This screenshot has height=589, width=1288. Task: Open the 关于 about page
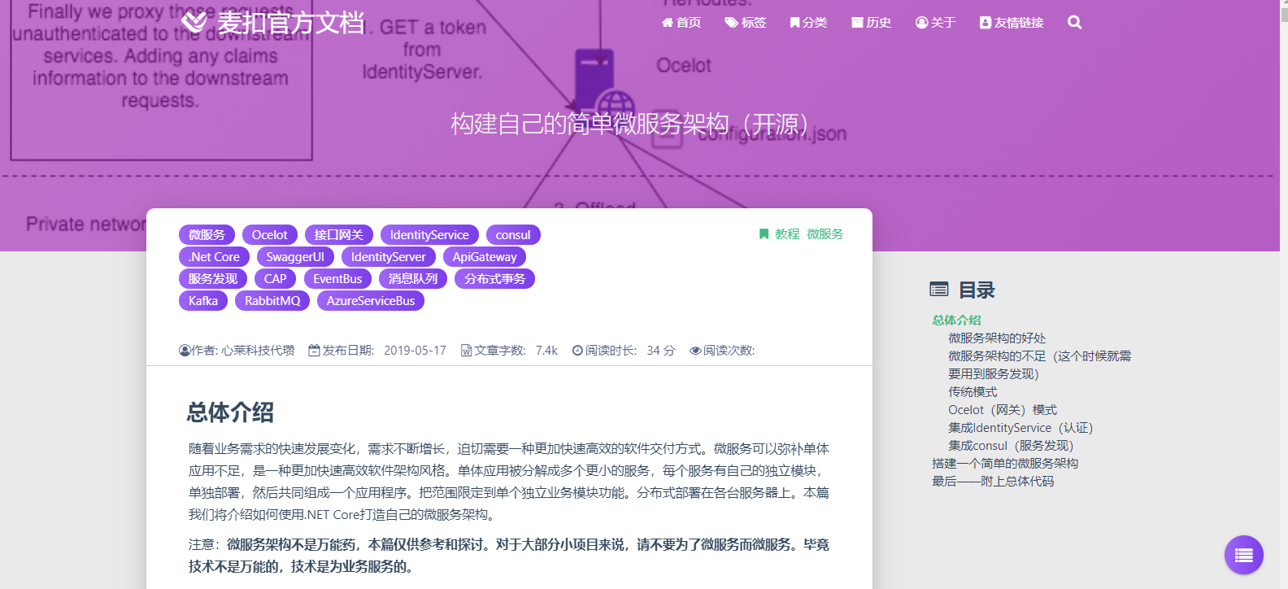click(x=935, y=23)
